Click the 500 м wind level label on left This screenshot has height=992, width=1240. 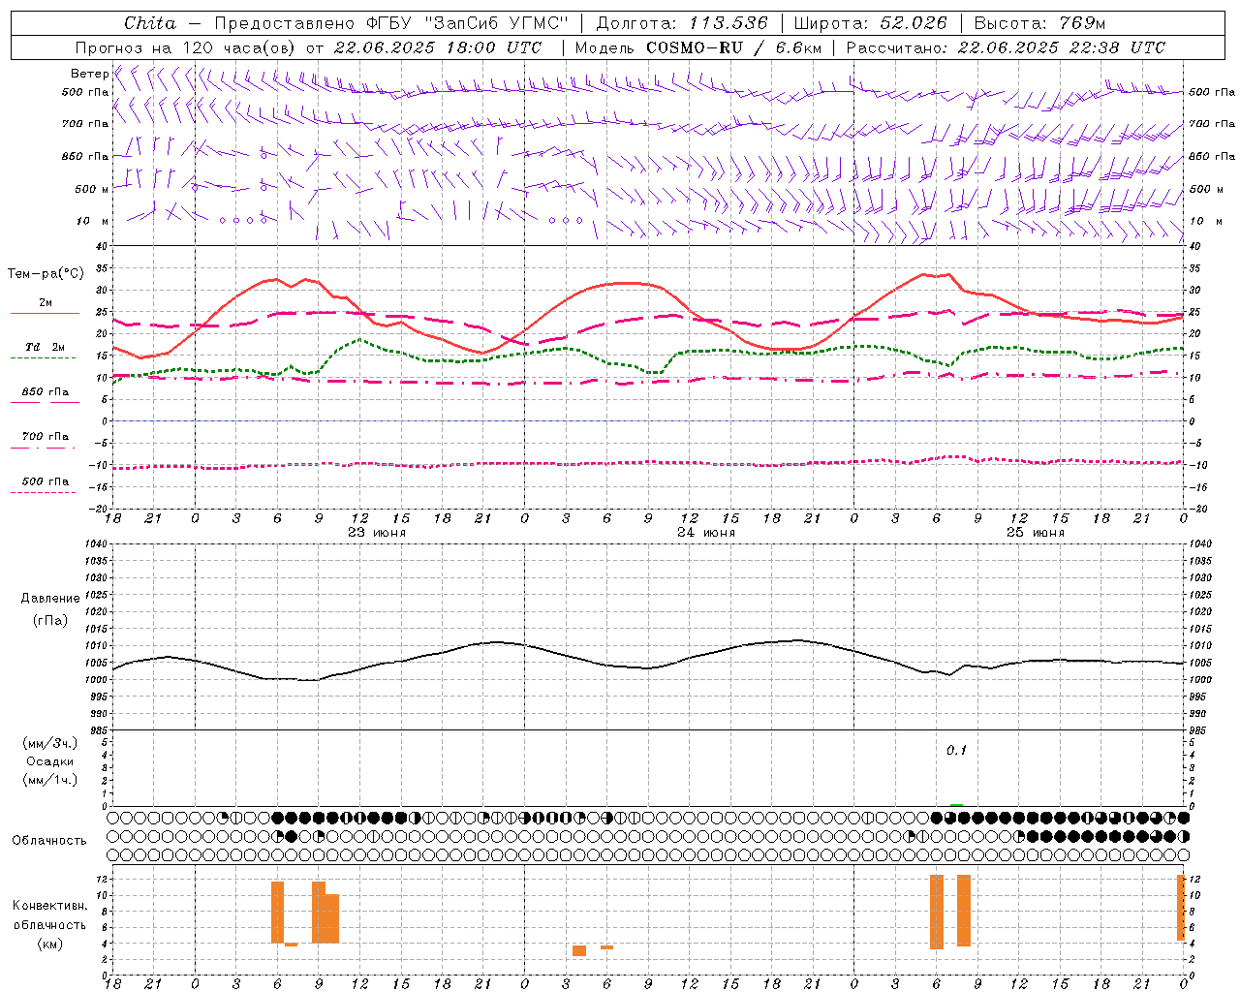tap(92, 189)
